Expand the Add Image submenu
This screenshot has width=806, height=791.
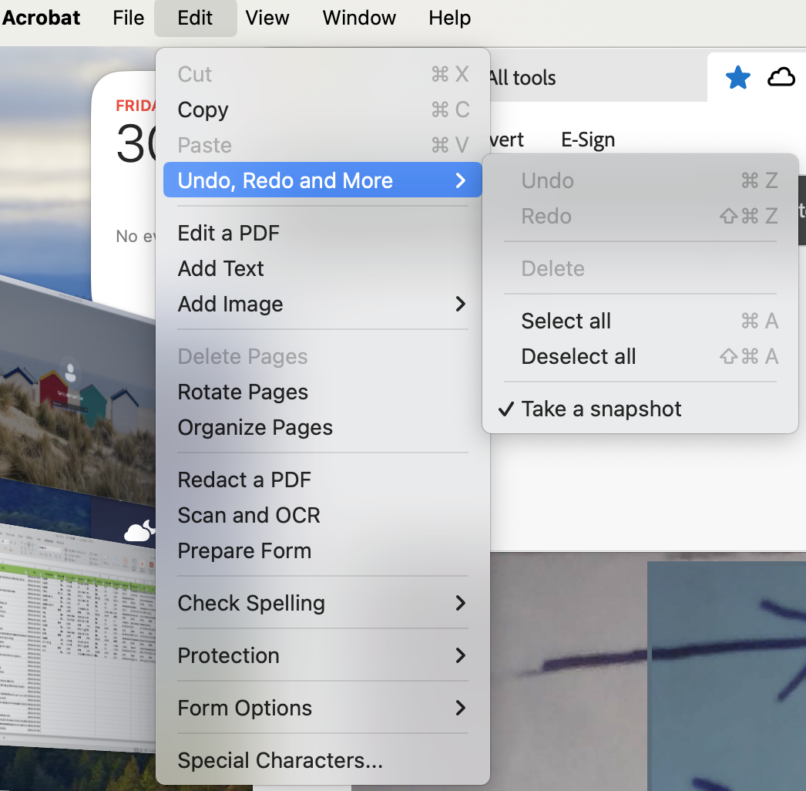[x=230, y=304]
